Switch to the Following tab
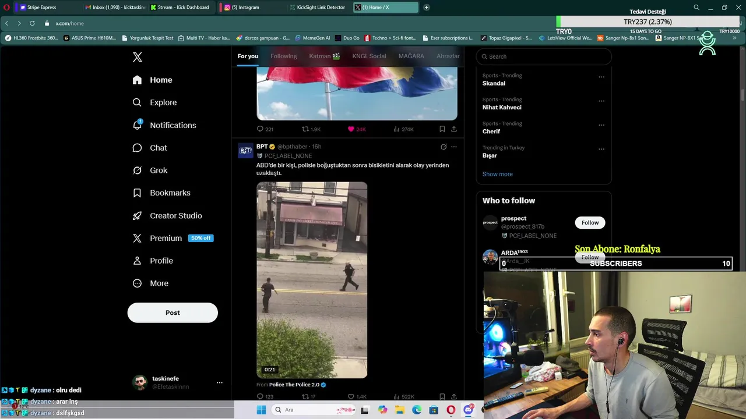This screenshot has width=746, height=419. point(283,56)
